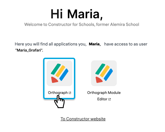Image resolution: width=165 pixels, height=132 pixels.
Task: Click the bold "Maria," name in description
Action: pyautogui.click(x=95, y=44)
